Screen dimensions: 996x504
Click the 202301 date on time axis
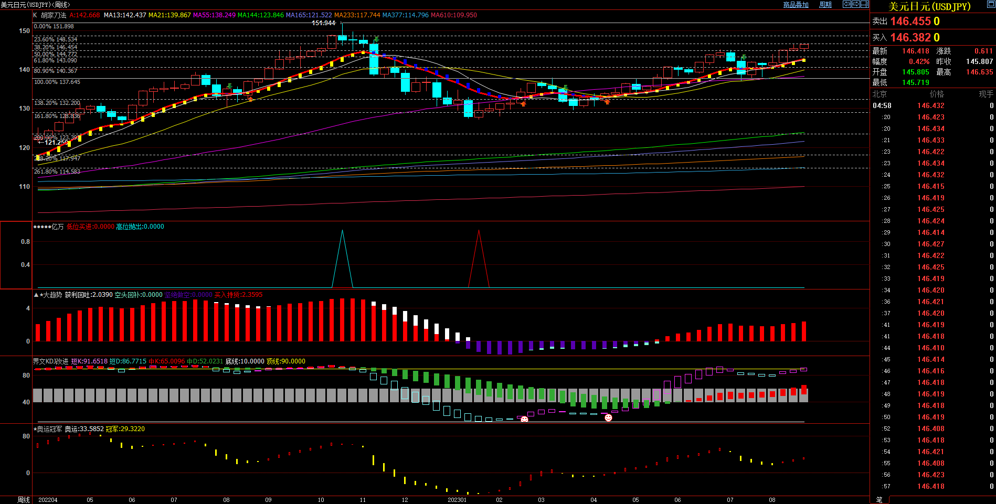457,500
